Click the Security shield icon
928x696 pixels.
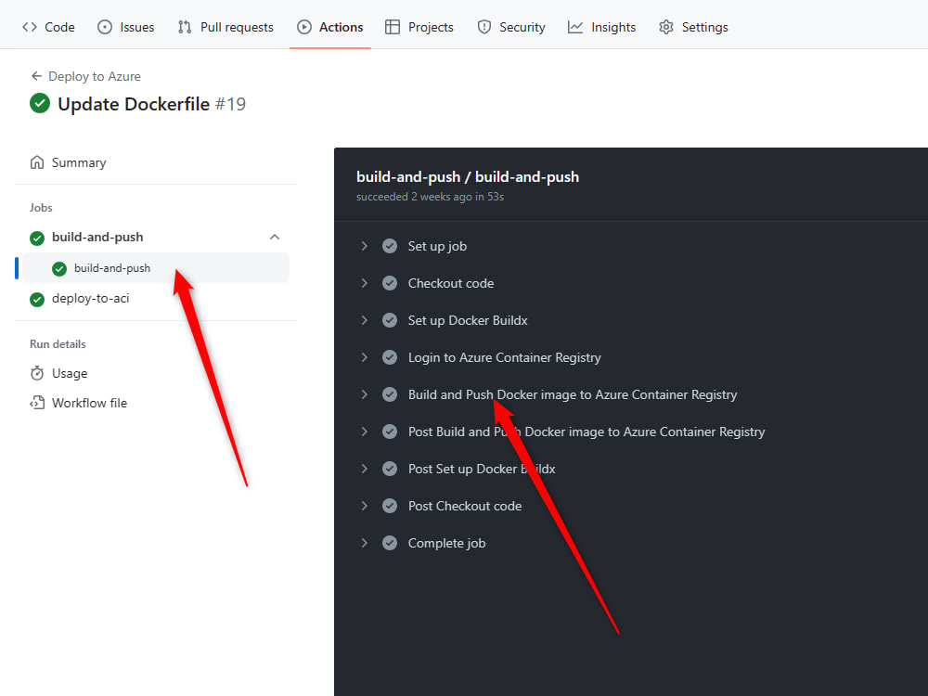483,27
